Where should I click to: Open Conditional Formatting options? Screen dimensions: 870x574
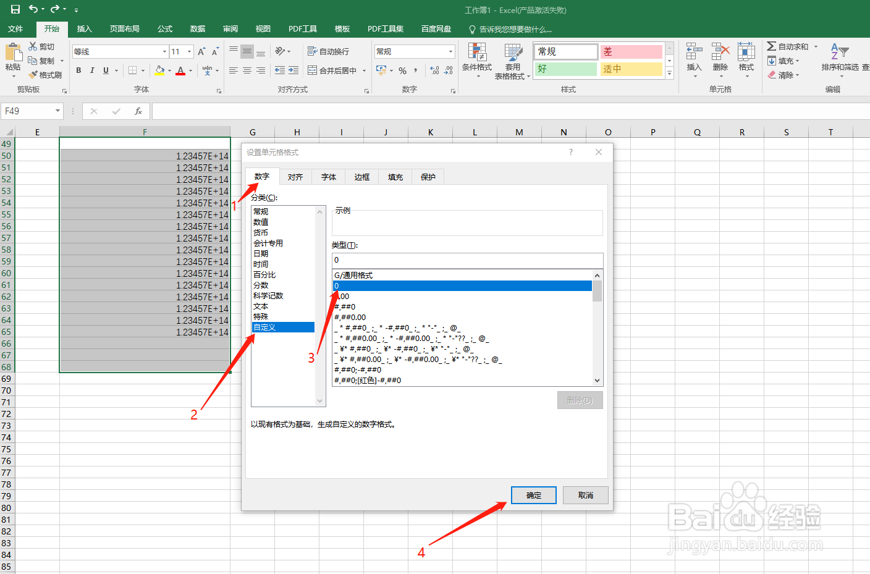click(x=476, y=61)
